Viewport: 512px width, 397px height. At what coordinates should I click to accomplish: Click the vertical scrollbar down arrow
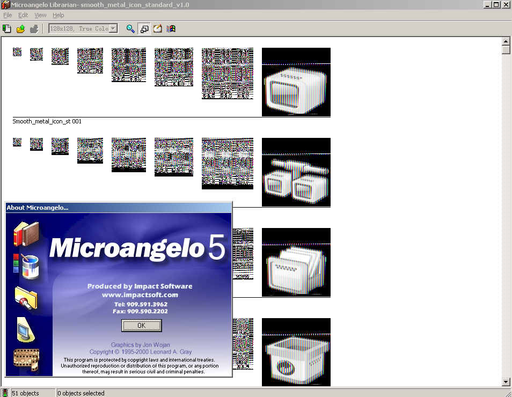click(x=506, y=381)
